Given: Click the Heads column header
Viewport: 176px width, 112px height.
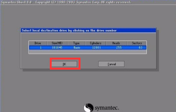Looking at the screenshot, I should click(116, 43).
